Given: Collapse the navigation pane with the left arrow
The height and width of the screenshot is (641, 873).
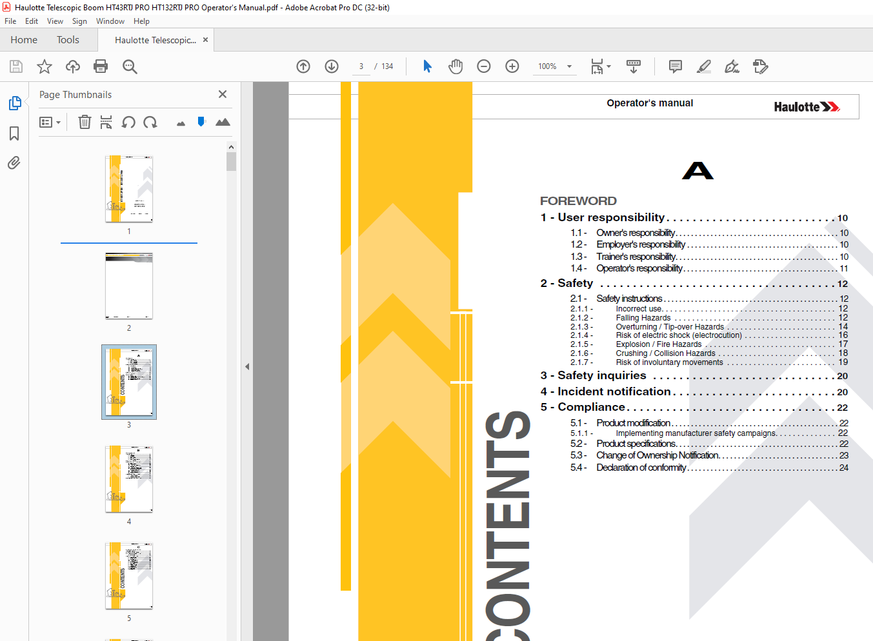Looking at the screenshot, I should (x=247, y=366).
